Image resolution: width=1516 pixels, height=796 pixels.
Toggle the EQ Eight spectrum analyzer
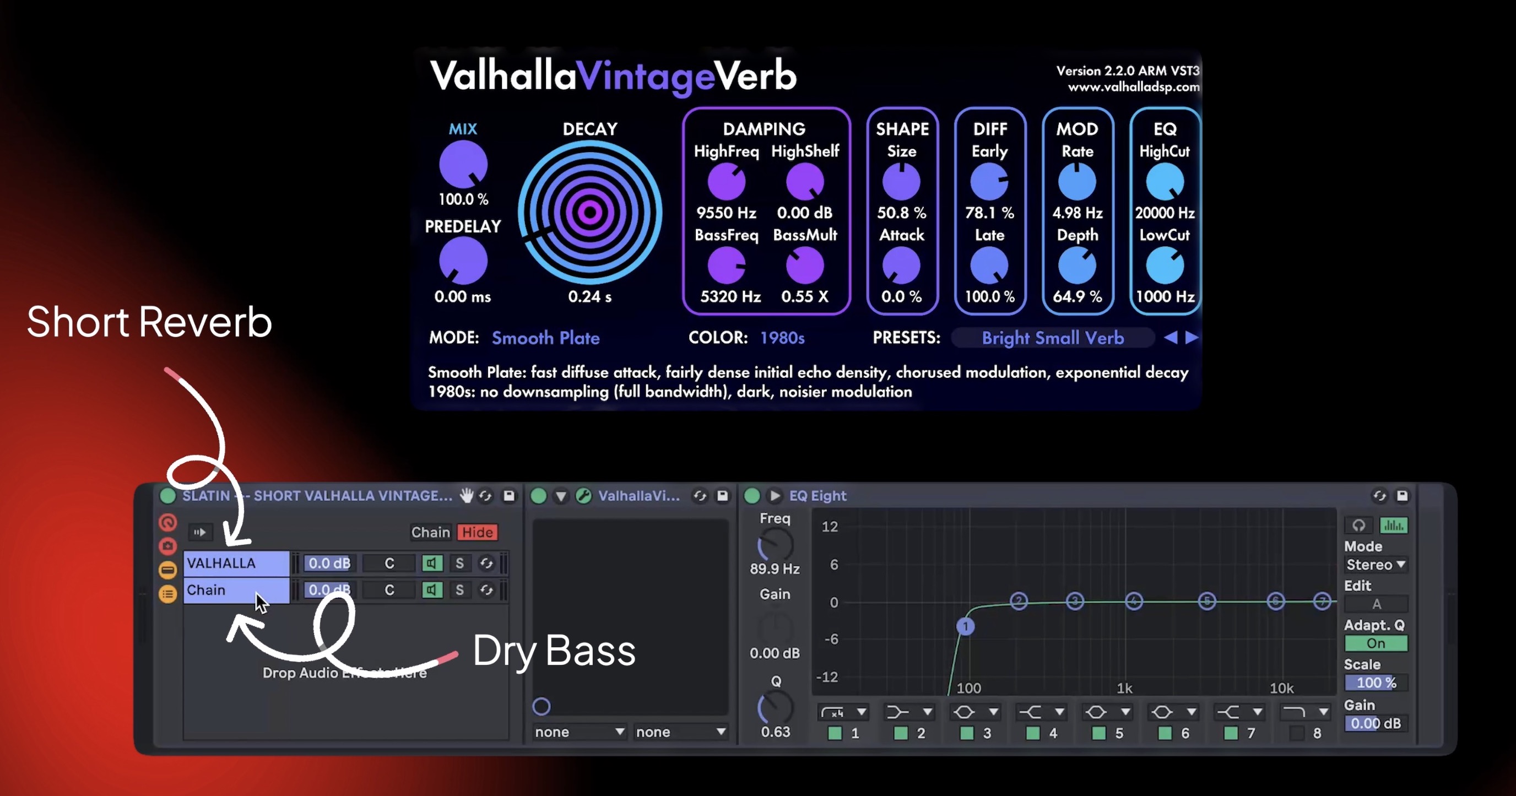pyautogui.click(x=1394, y=525)
